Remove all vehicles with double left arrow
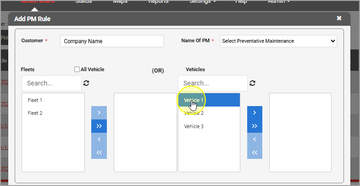 pyautogui.click(x=255, y=152)
